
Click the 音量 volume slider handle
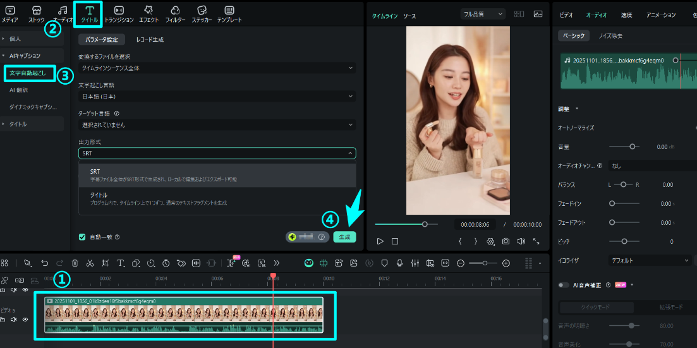coord(632,147)
